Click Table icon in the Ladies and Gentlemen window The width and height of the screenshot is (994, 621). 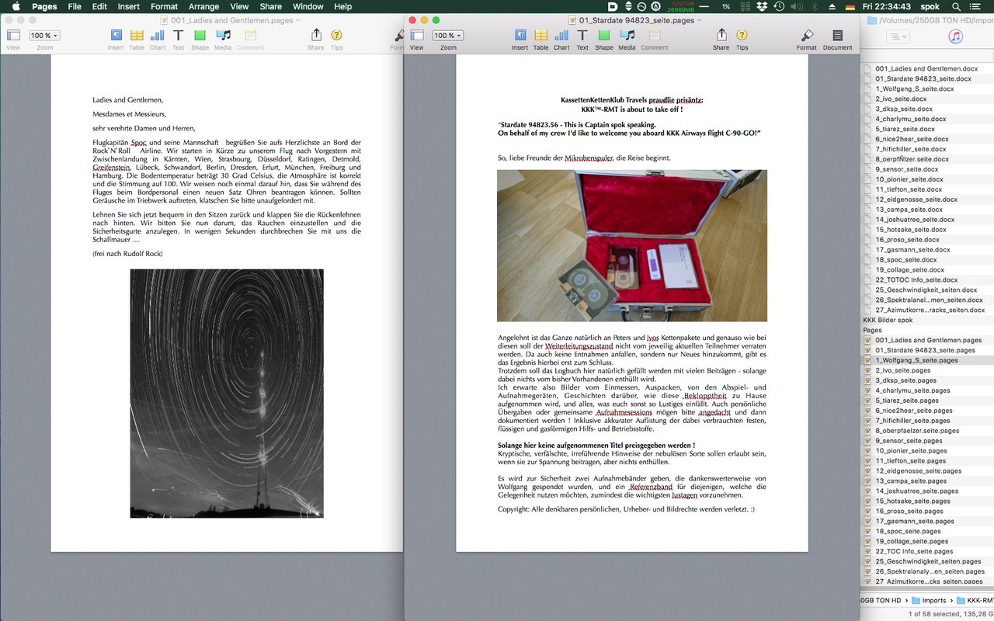point(137,36)
